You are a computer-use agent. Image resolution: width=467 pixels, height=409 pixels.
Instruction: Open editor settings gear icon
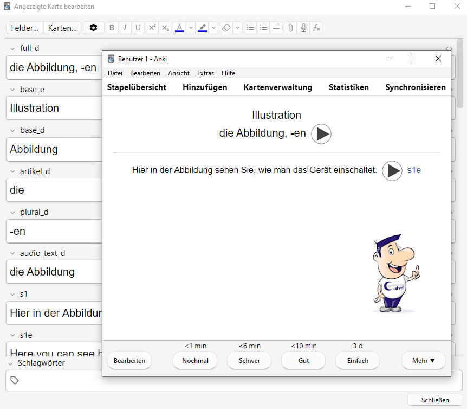[94, 28]
